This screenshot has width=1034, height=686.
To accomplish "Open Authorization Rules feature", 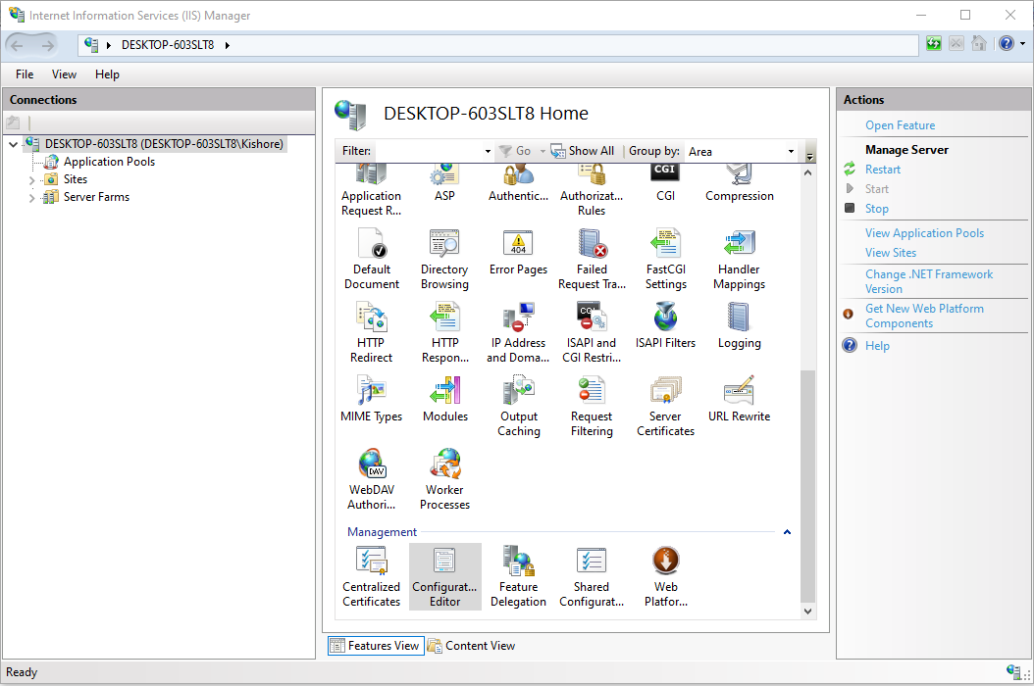I will [x=592, y=190].
